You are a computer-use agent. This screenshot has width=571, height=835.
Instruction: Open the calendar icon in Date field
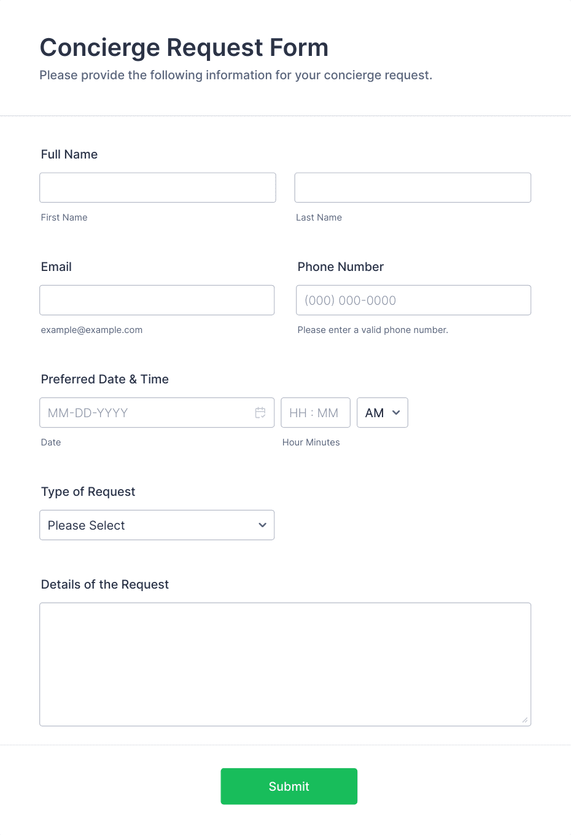(x=260, y=413)
